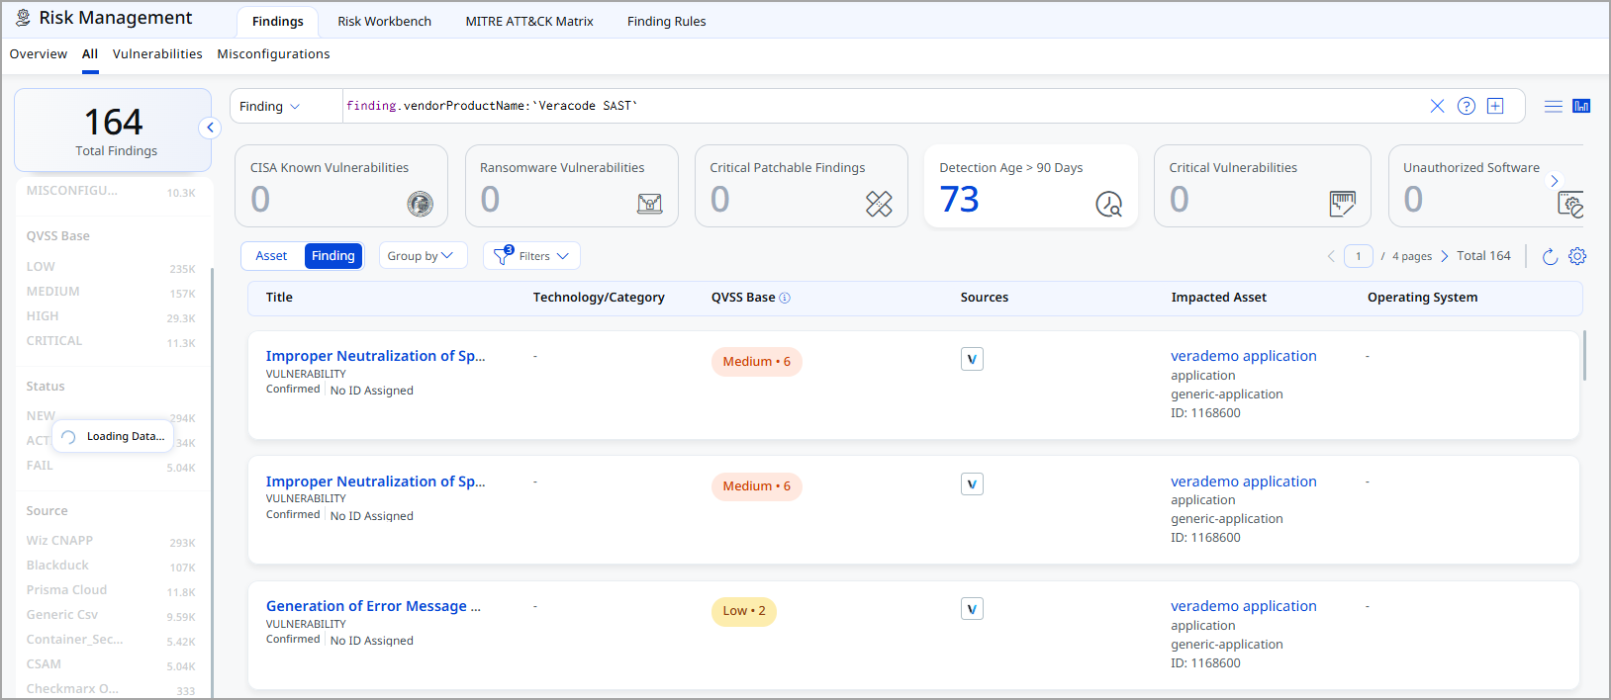Go to the next results page
This screenshot has width=1611, height=700.
(x=1444, y=256)
